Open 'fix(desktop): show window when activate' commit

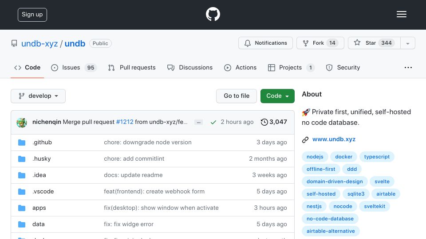161,208
